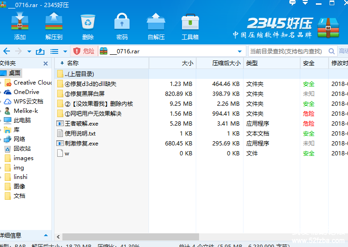Select file 刺激修复.exe
348x247 pixels.
click(201, 144)
